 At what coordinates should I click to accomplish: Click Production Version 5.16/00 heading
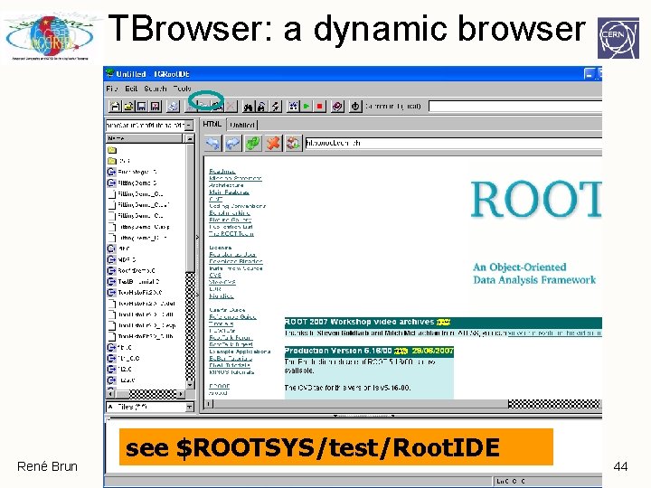[338, 351]
